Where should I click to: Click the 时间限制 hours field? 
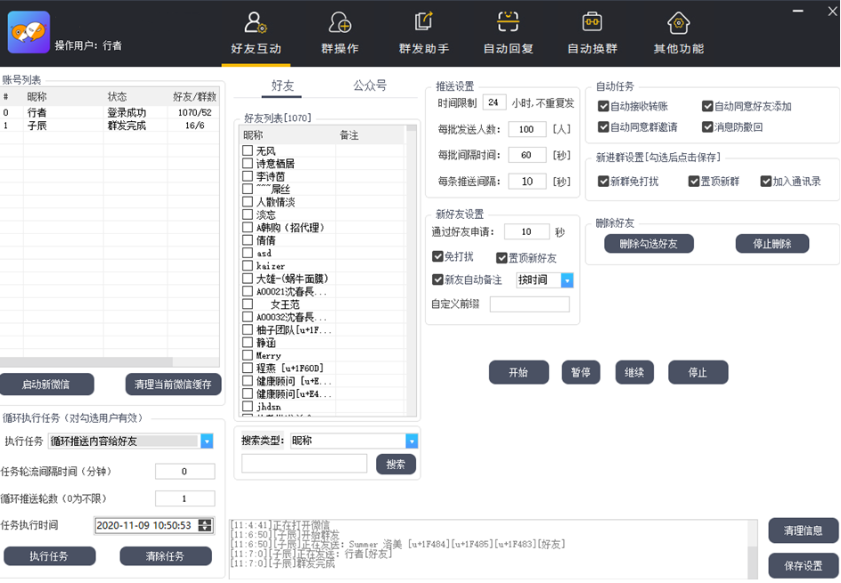pyautogui.click(x=494, y=102)
